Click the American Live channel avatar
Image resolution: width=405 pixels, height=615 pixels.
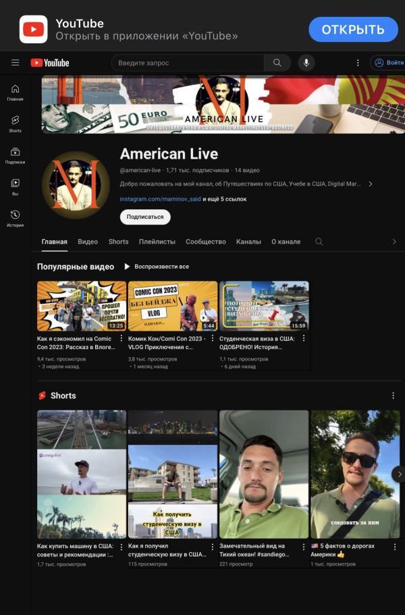(x=76, y=185)
